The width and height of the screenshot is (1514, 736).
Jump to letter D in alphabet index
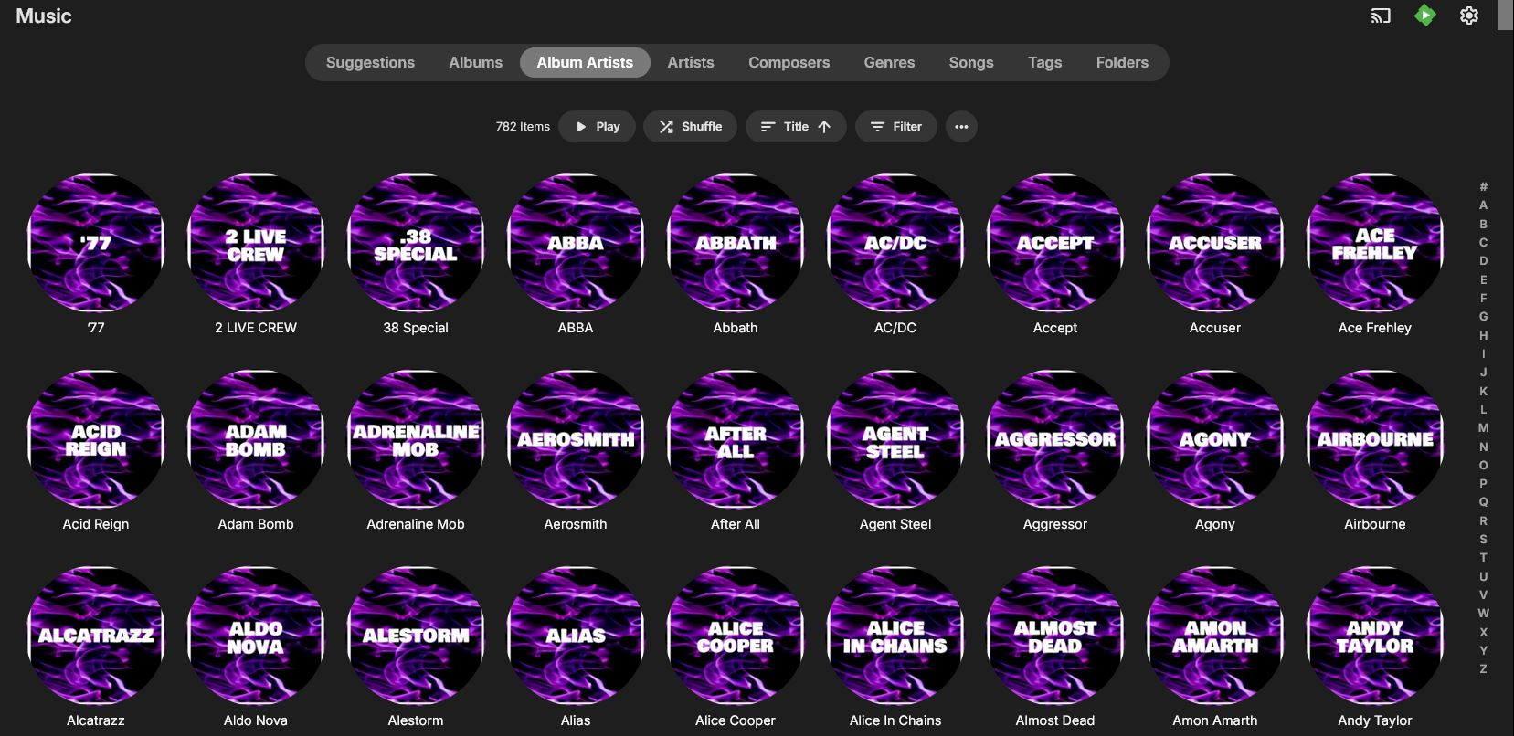coord(1483,261)
